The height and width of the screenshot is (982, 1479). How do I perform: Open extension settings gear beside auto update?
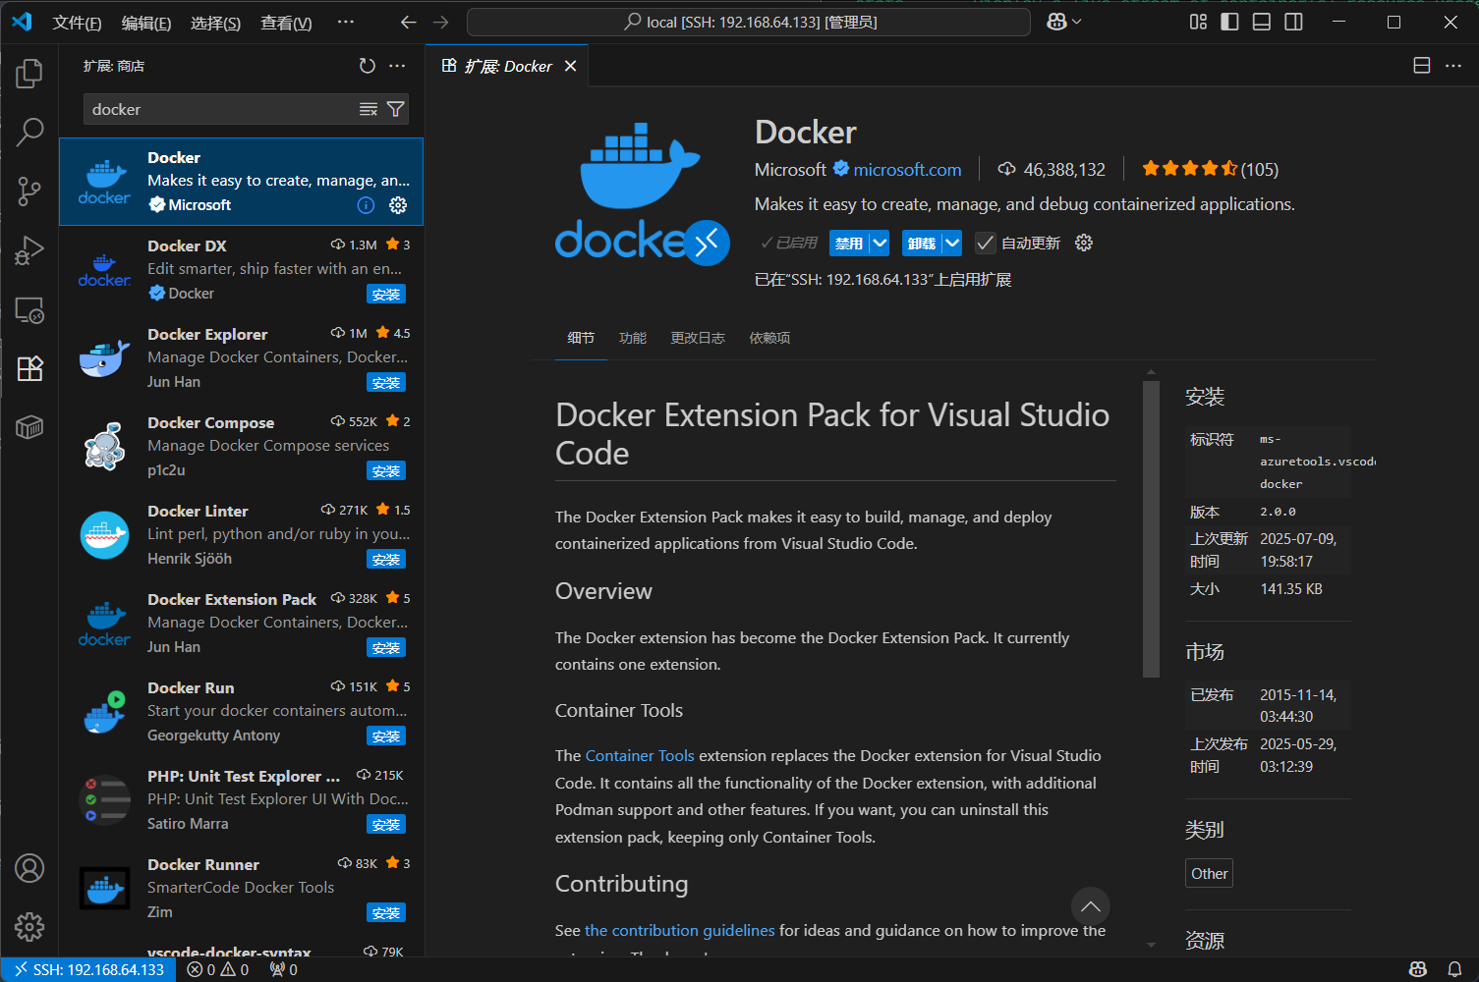pyautogui.click(x=1084, y=243)
